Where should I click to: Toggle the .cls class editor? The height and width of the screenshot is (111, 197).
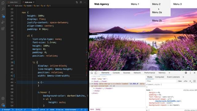tap(185, 81)
